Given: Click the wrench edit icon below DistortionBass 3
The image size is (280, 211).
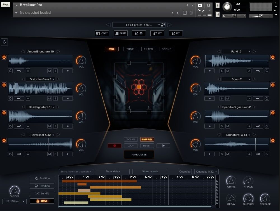Looking at the screenshot, I should (x=19, y=98).
